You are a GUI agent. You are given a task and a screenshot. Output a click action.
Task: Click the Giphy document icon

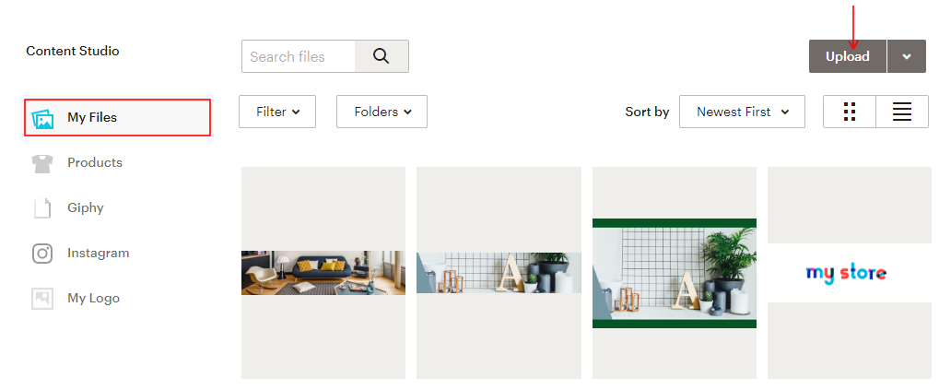pos(42,207)
